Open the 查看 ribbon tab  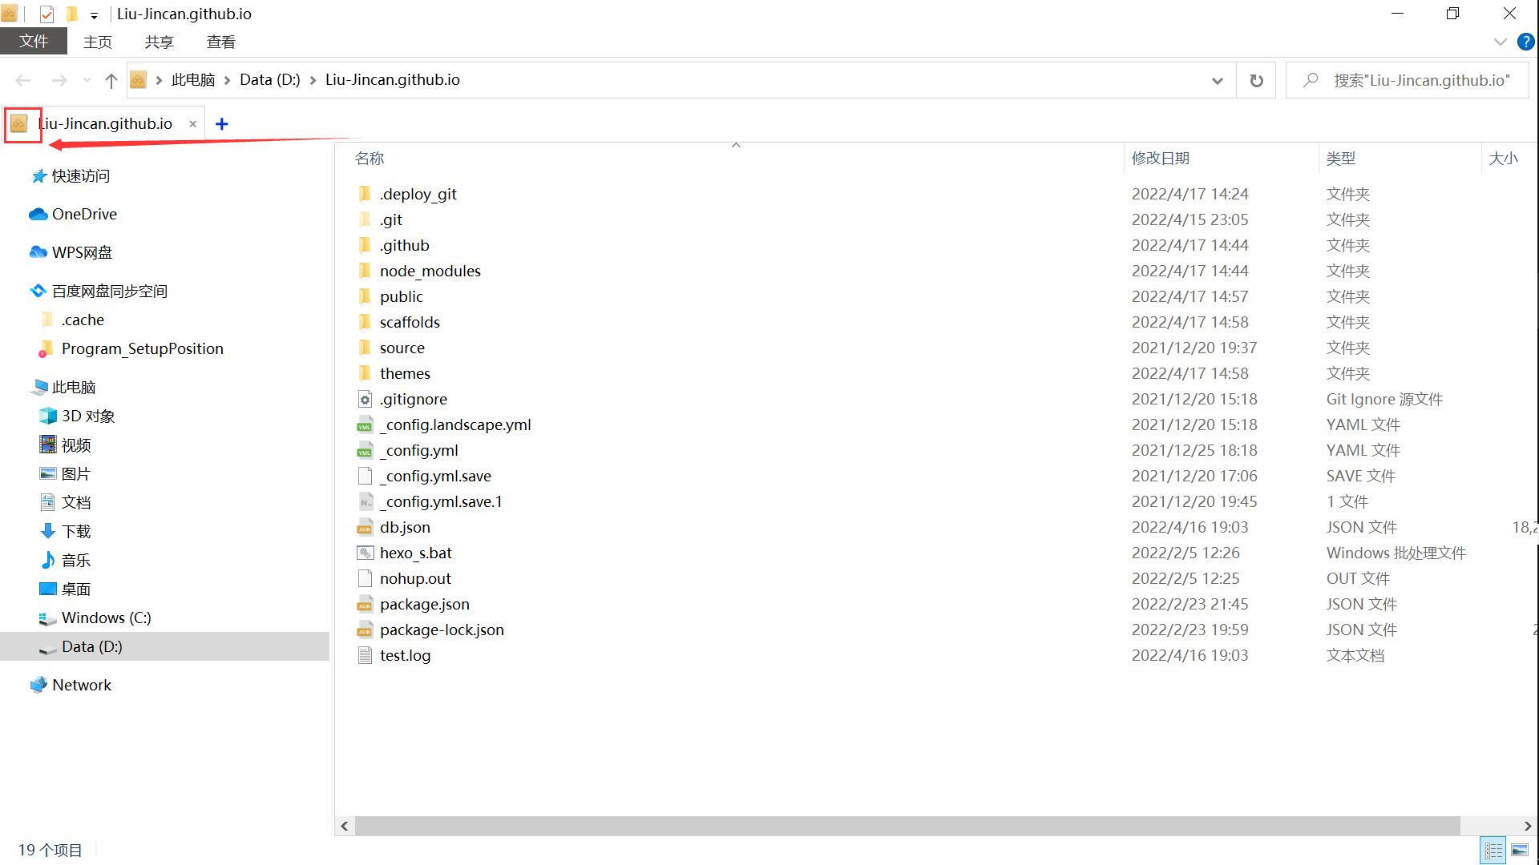tap(220, 42)
